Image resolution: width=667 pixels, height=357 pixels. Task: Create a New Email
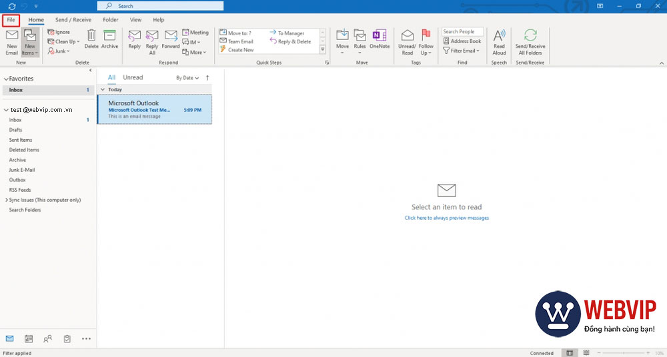pyautogui.click(x=12, y=43)
